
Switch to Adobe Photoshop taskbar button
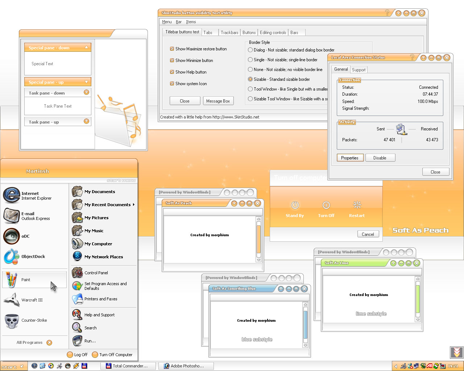tap(186, 366)
